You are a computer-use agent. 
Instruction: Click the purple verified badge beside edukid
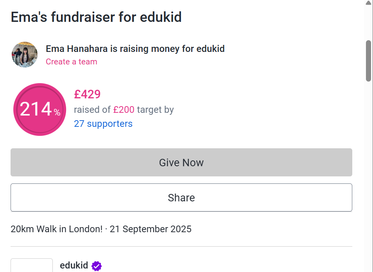click(96, 266)
